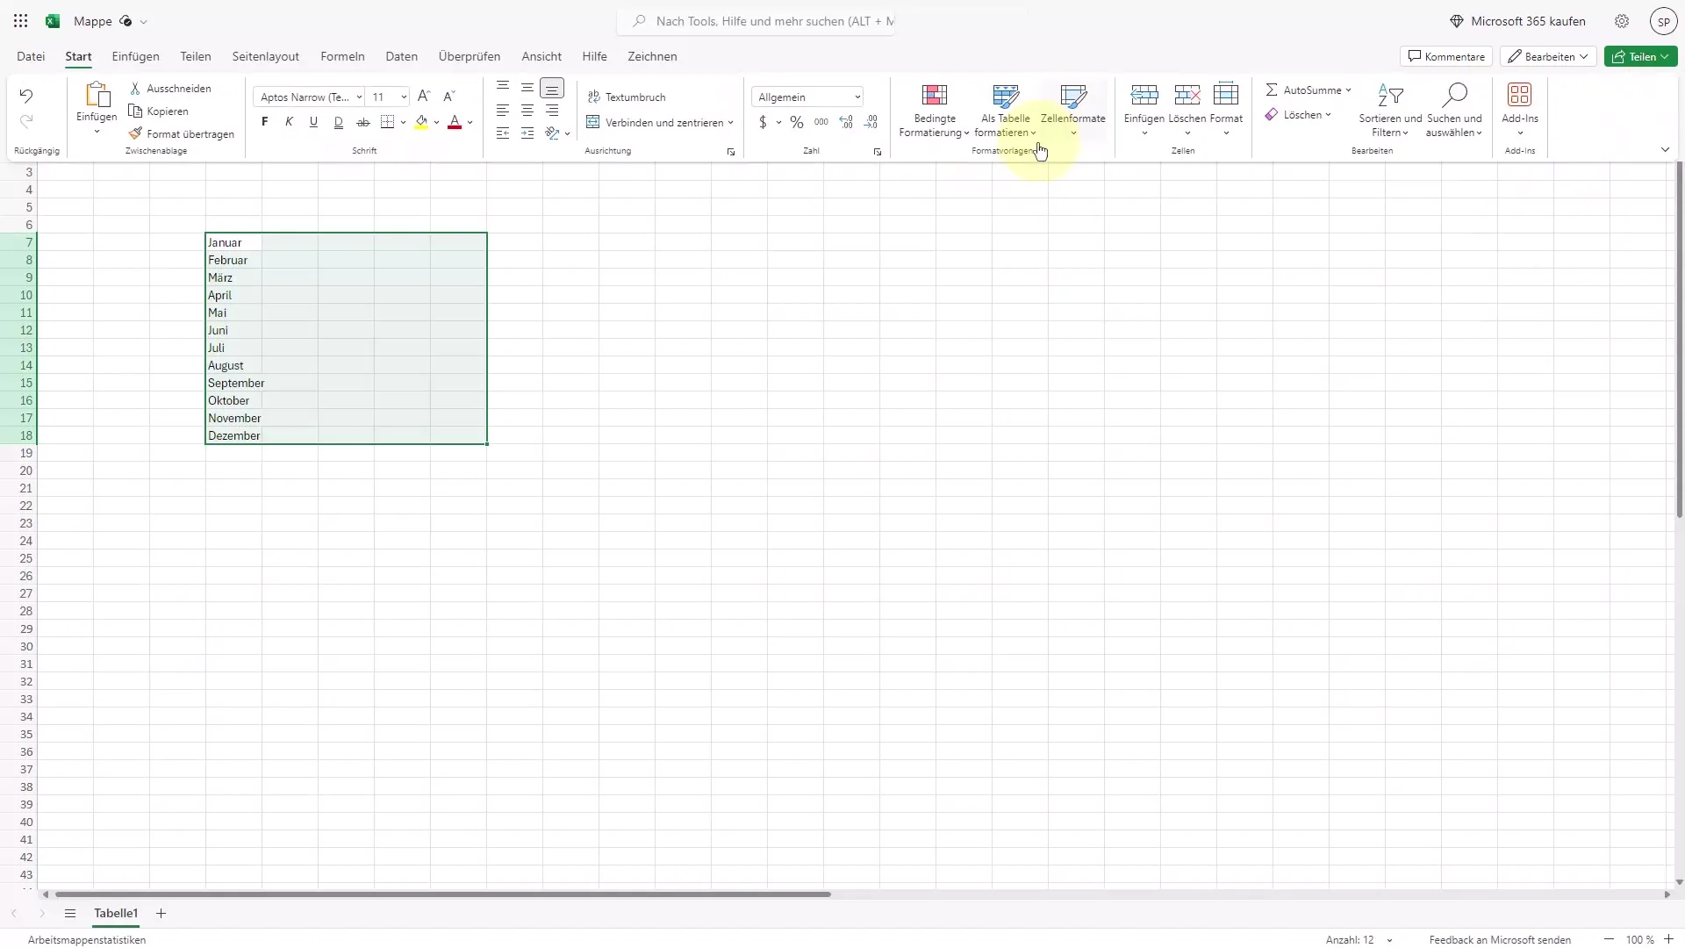Toggle Textumbruch wrap text
Screen dimensions: 1685x948
point(627,97)
